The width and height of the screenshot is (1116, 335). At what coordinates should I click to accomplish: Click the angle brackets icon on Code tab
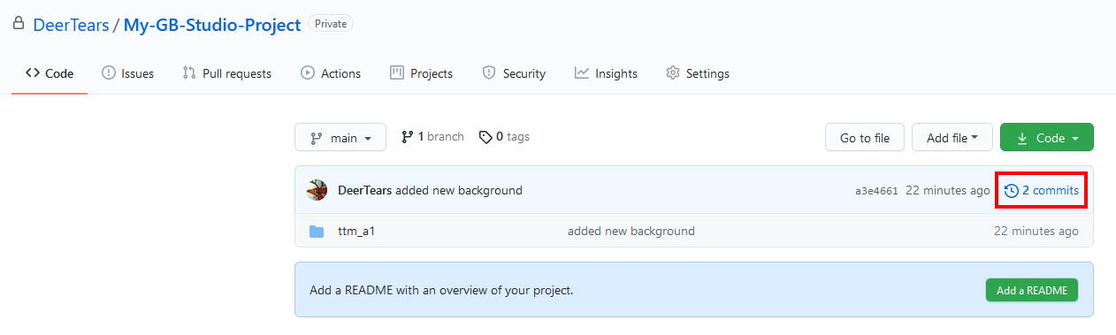(33, 72)
